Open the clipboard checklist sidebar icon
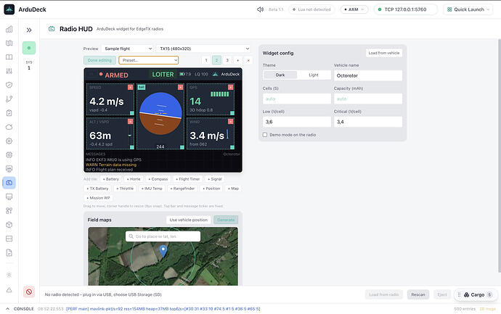 (x=9, y=113)
